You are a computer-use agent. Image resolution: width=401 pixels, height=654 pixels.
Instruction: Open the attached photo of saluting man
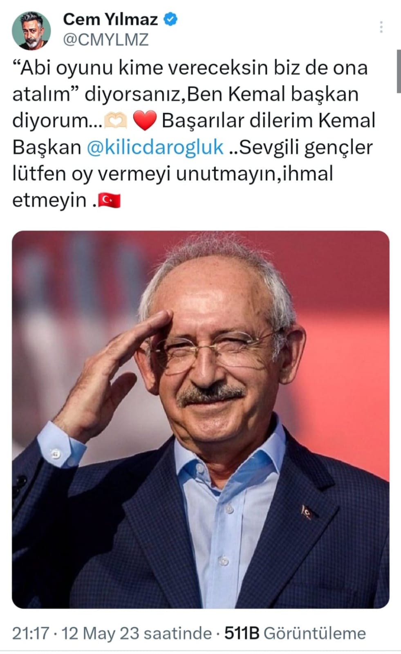click(x=201, y=419)
